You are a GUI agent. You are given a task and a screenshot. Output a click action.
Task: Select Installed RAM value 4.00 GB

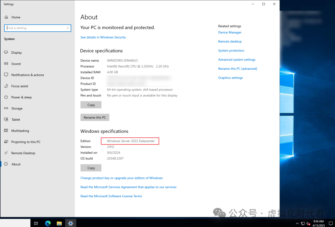point(112,72)
